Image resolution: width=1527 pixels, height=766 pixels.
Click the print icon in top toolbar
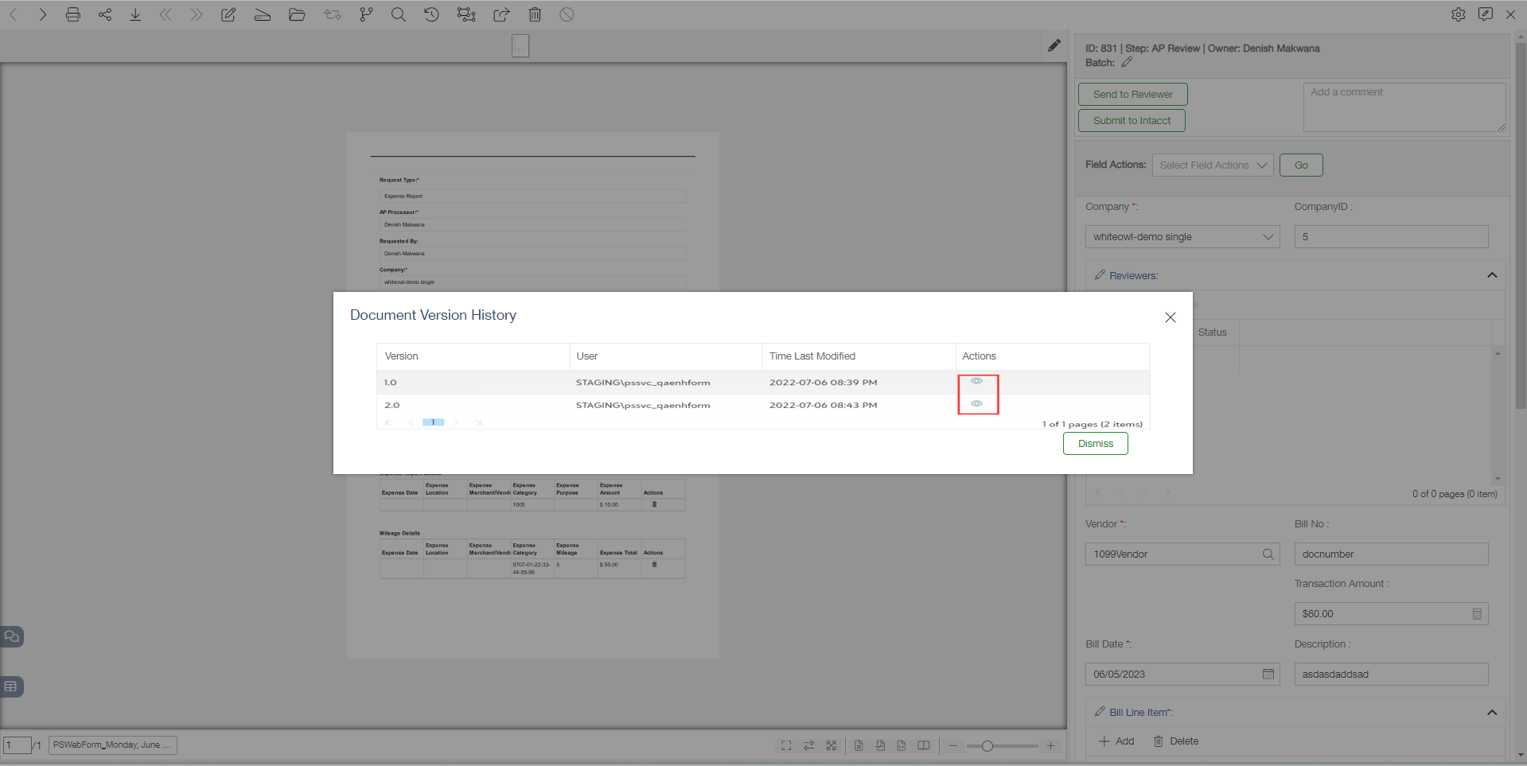pyautogui.click(x=73, y=14)
